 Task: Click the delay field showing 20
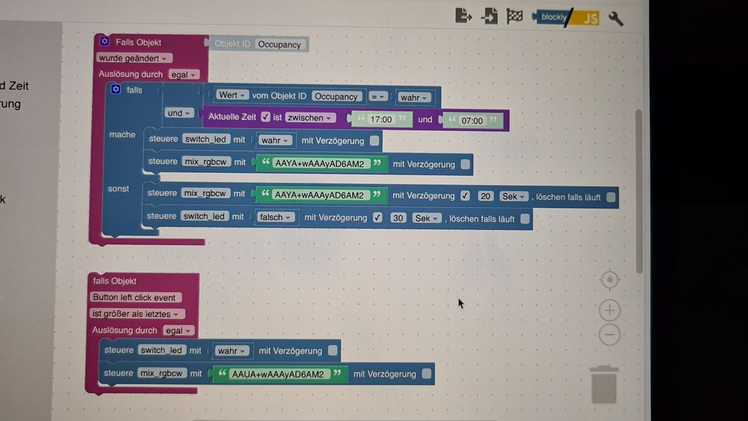pos(486,196)
